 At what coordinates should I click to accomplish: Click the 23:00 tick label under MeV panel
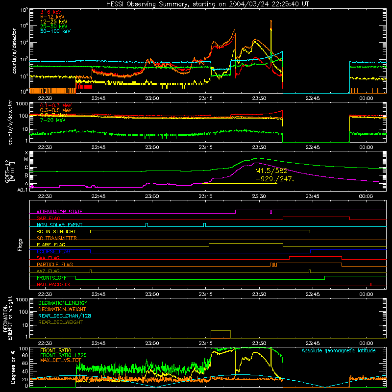pyautogui.click(x=152, y=147)
